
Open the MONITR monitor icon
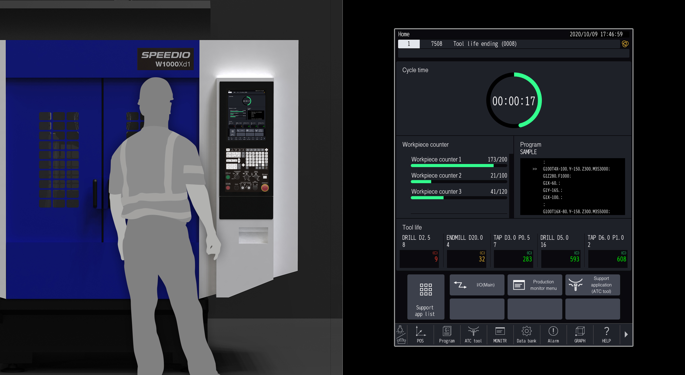click(500, 334)
